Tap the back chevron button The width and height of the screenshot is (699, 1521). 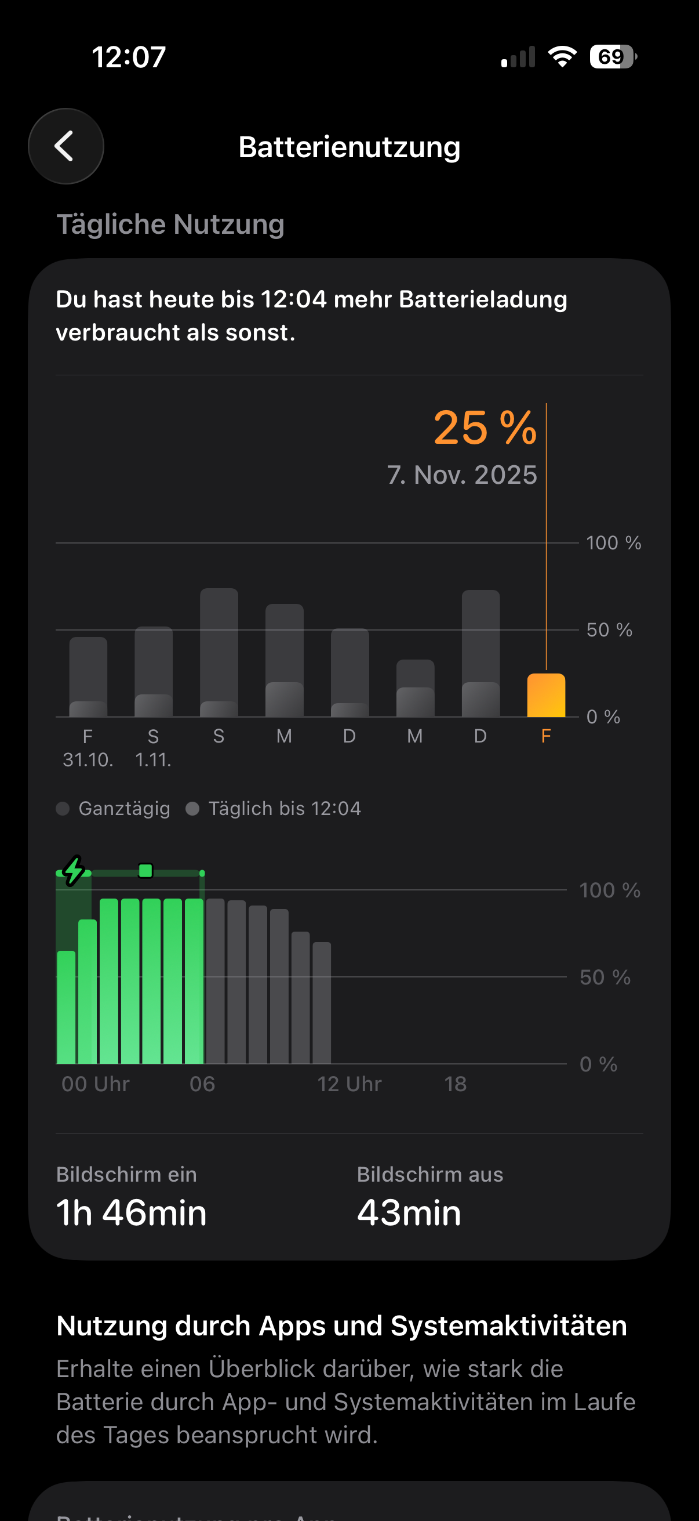pyautogui.click(x=65, y=146)
